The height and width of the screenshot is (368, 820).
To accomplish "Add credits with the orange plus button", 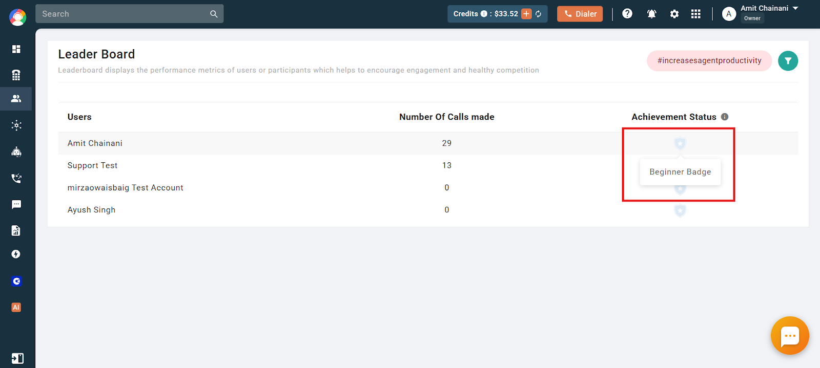I will 526,14.
